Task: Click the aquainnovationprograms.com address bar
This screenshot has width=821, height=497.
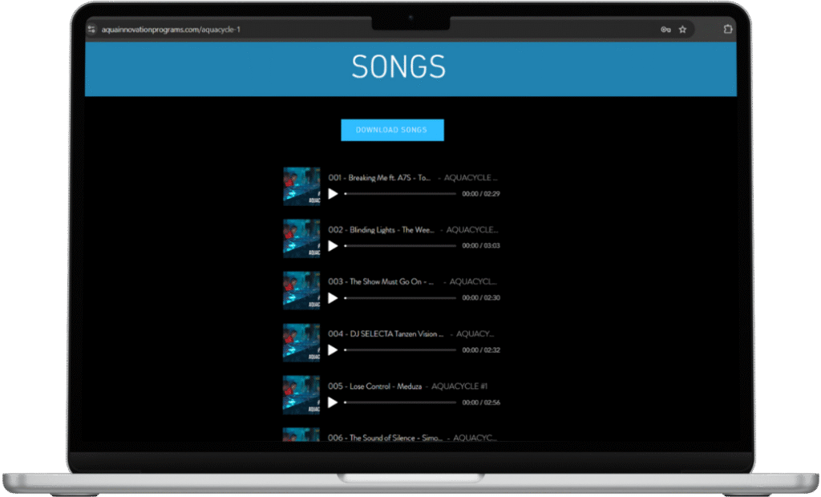Action: pyautogui.click(x=321, y=30)
